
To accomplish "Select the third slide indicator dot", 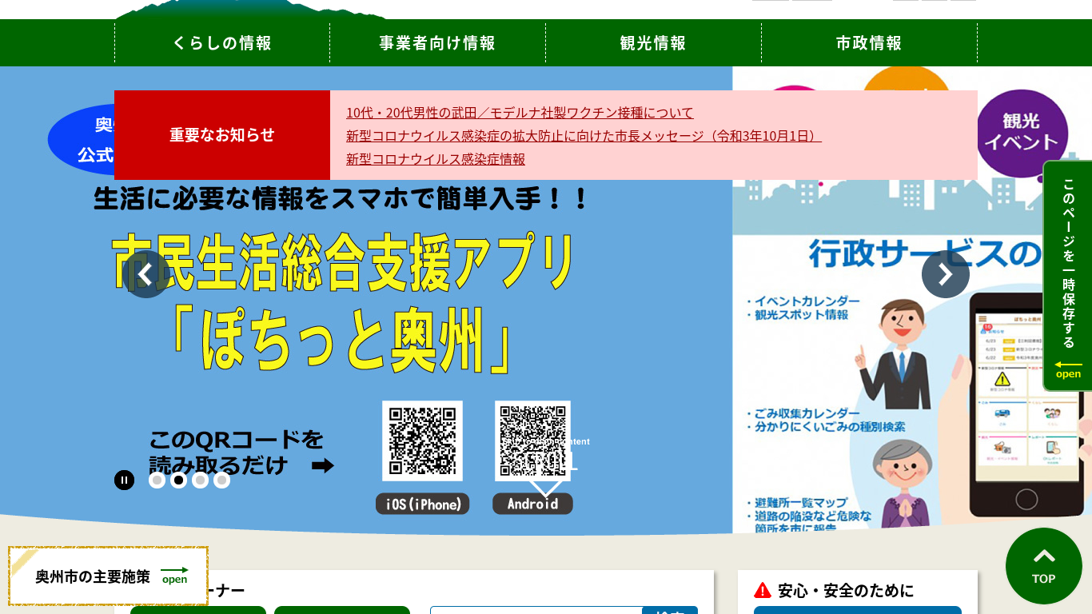I will [x=201, y=480].
